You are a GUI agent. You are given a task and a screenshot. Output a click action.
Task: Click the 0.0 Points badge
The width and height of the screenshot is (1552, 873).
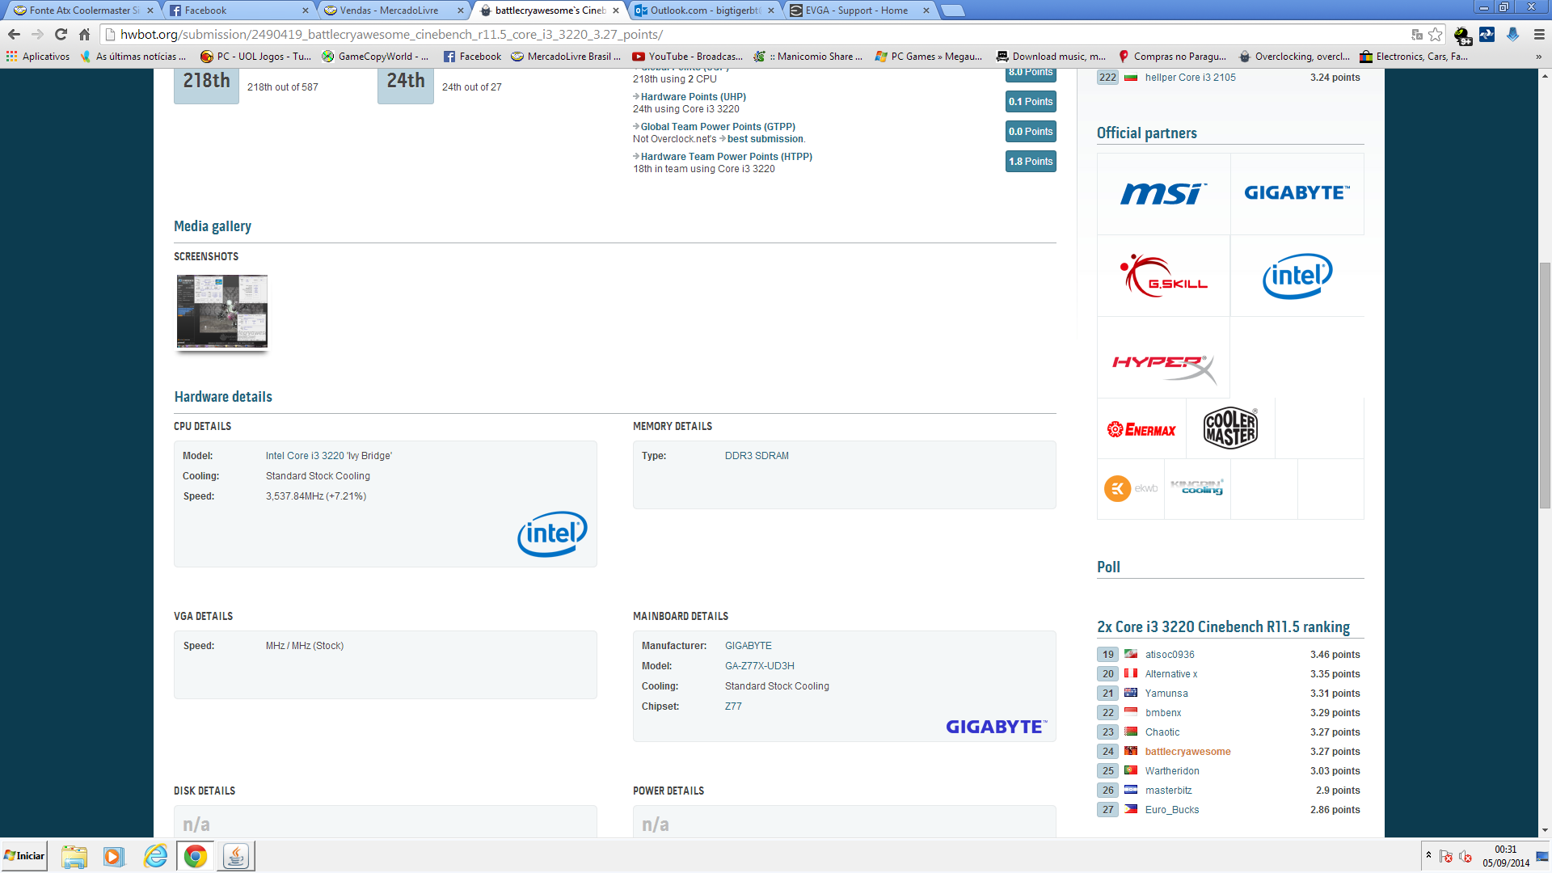click(x=1031, y=132)
